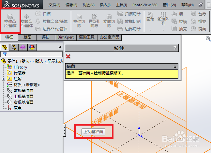Switch to the 草图 sketch tab
This screenshot has width=211, height=153.
point(27,37)
